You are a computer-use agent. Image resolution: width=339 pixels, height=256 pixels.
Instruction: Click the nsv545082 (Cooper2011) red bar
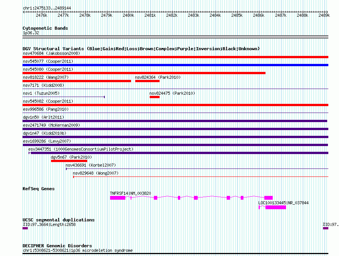(x=175, y=105)
